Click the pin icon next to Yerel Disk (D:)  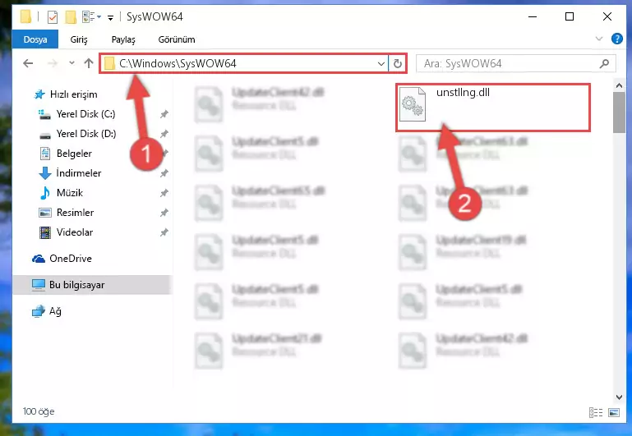164,134
